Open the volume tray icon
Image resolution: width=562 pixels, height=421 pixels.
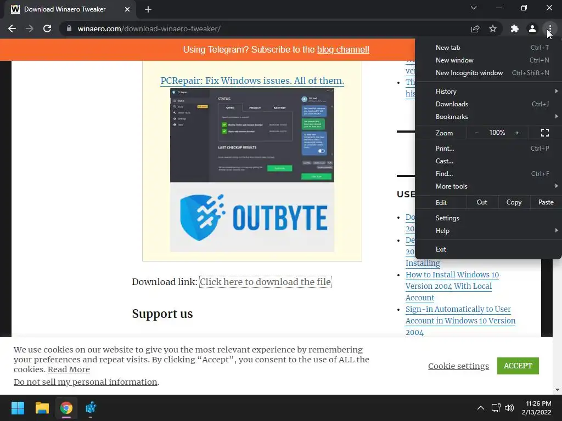coord(509,408)
